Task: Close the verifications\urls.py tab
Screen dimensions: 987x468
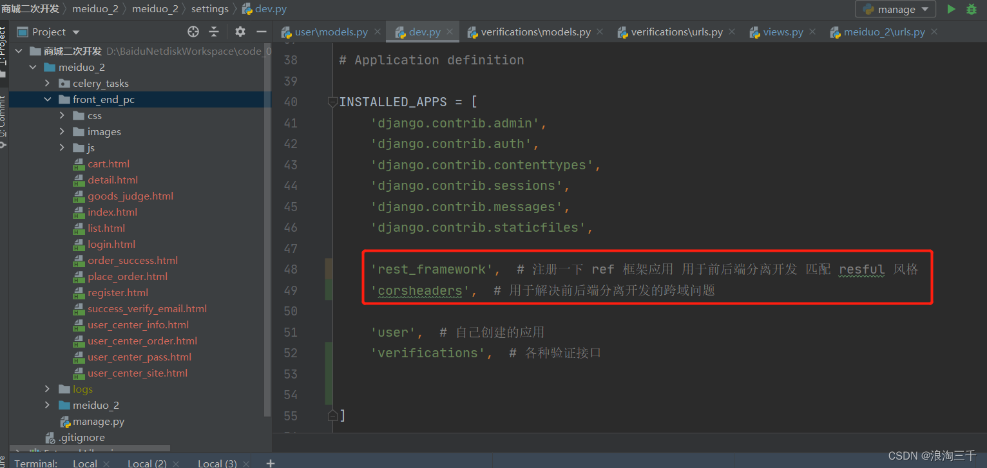Action: tap(732, 32)
